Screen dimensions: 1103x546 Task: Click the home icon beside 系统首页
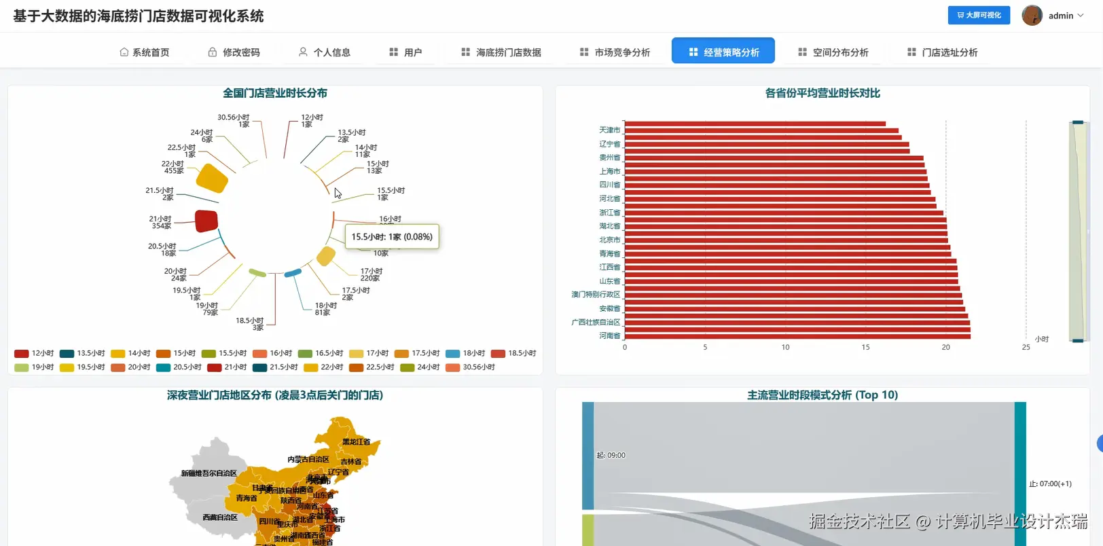124,52
